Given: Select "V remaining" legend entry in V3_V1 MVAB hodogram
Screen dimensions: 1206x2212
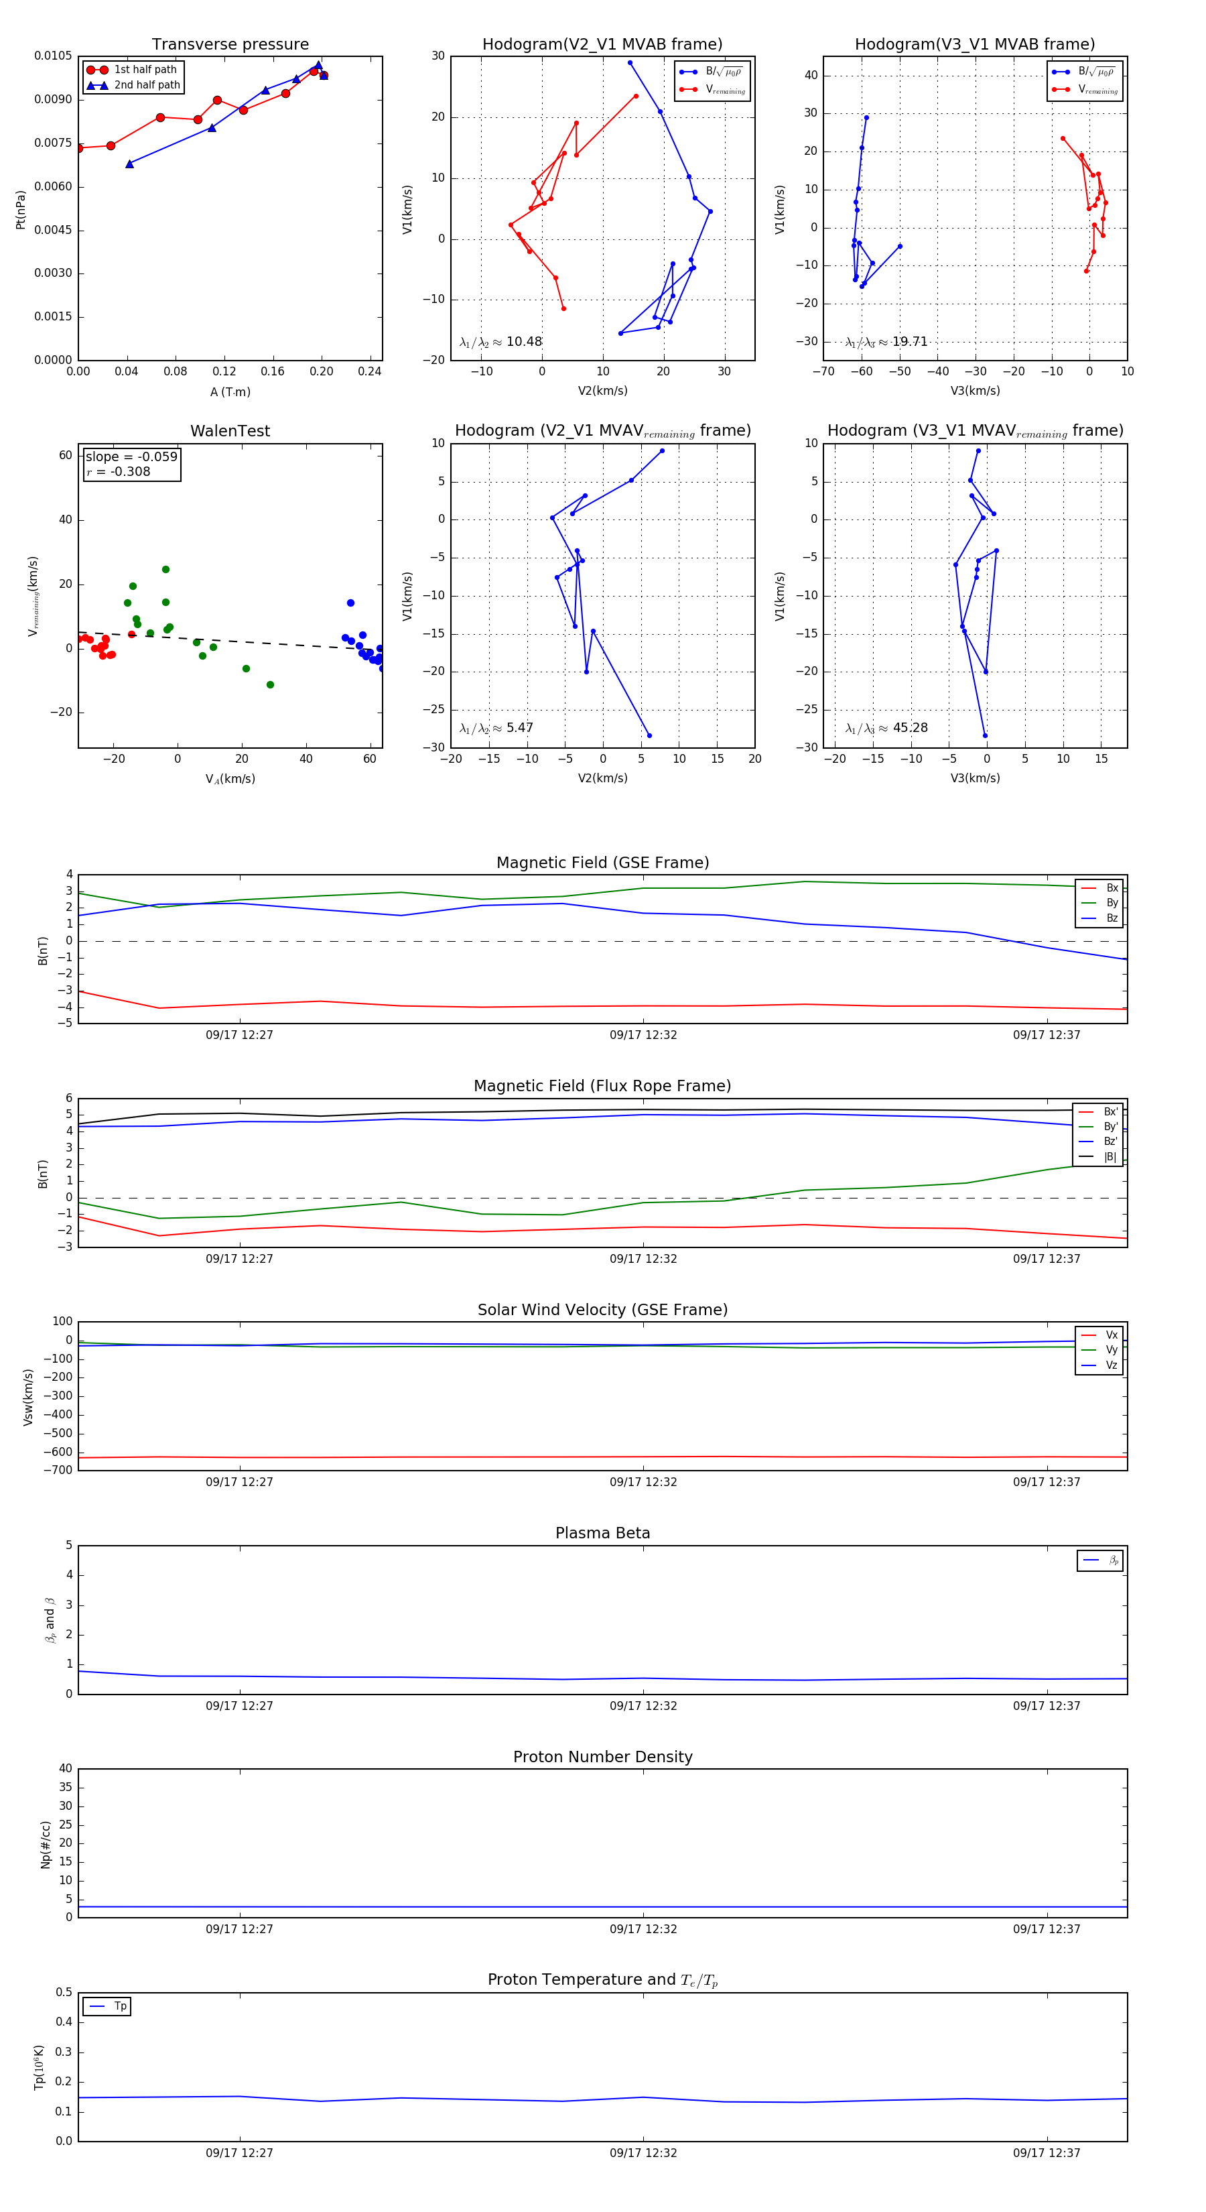Looking at the screenshot, I should point(1084,89).
